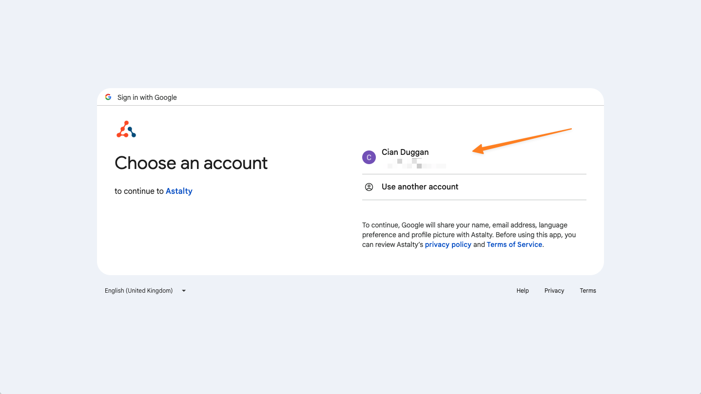This screenshot has width=701, height=394.
Task: Click the "to continue to" text
Action: [x=139, y=191]
